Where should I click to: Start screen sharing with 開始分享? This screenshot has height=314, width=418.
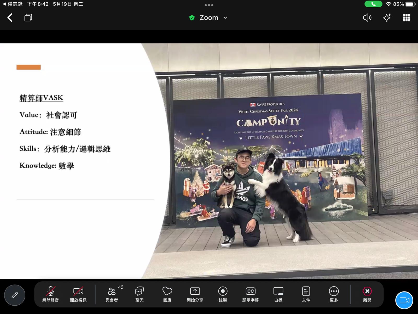(x=195, y=294)
